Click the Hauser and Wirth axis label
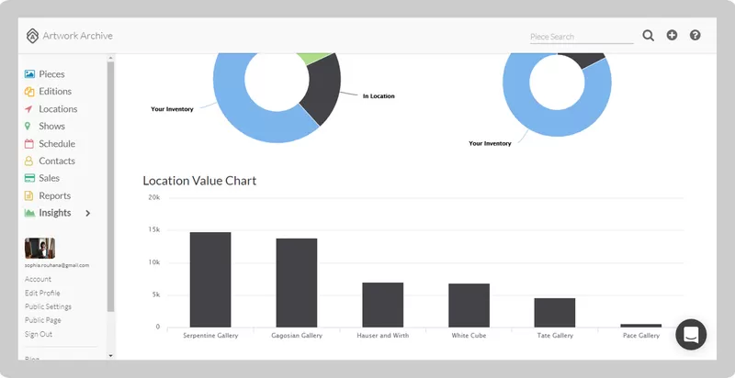 click(383, 336)
